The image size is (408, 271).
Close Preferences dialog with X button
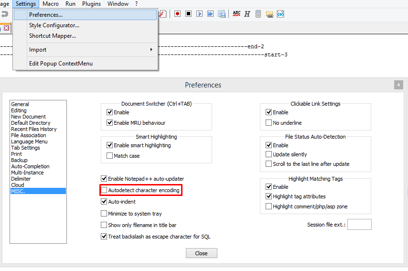[398, 85]
